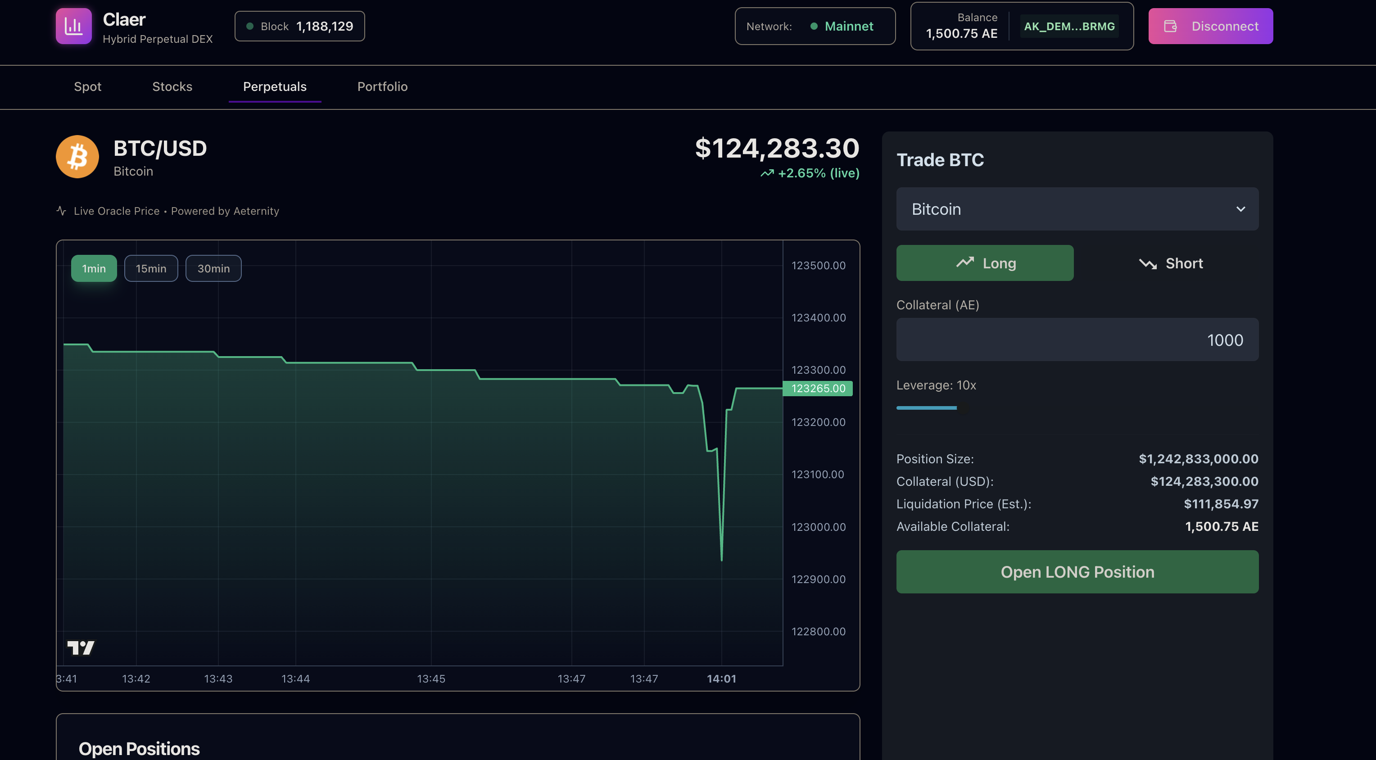Viewport: 1376px width, 760px height.
Task: Open the Bitcoin asset dropdown
Action: tap(1076, 209)
